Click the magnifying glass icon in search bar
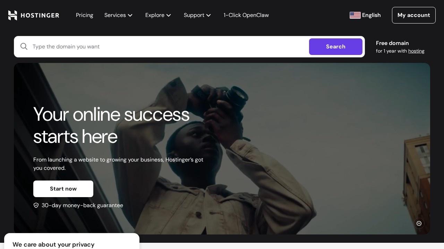444x249 pixels. point(24,47)
